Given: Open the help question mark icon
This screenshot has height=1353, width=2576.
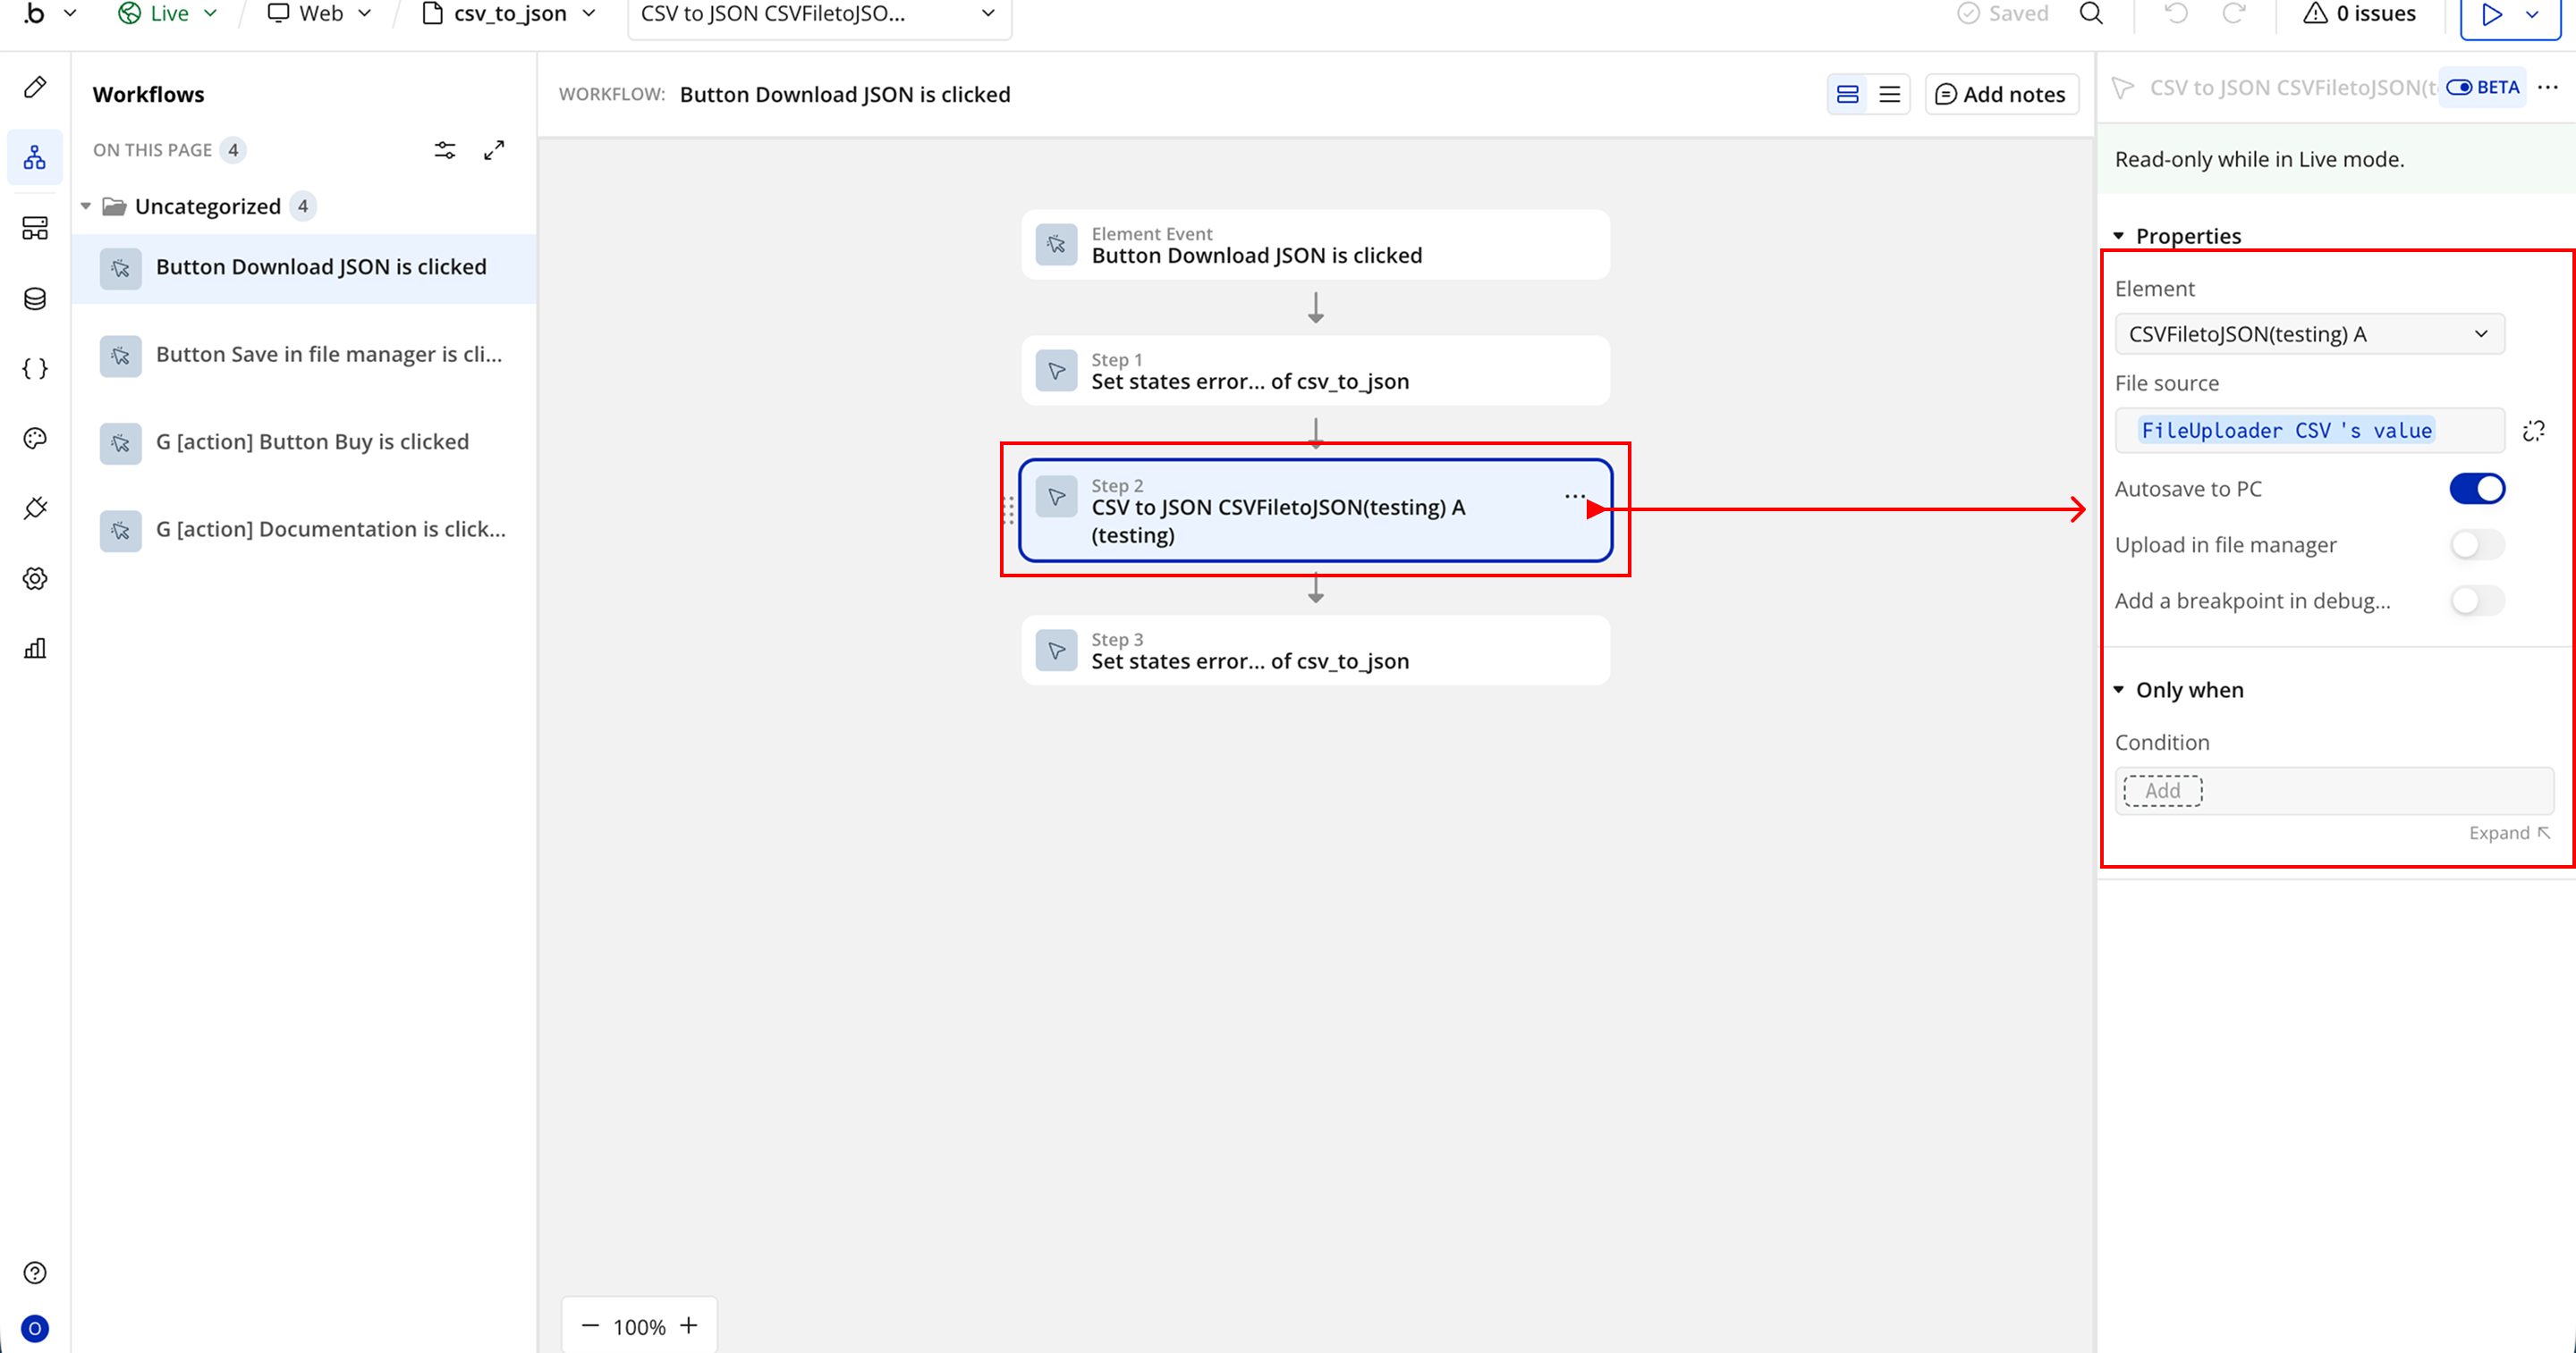Looking at the screenshot, I should point(35,1272).
